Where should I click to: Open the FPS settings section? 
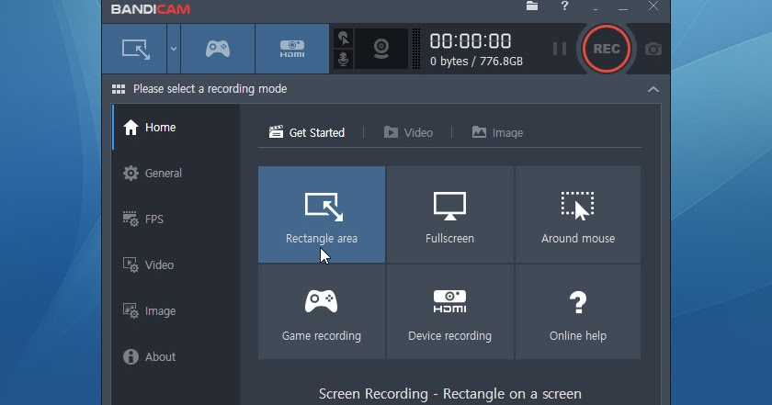pyautogui.click(x=176, y=219)
